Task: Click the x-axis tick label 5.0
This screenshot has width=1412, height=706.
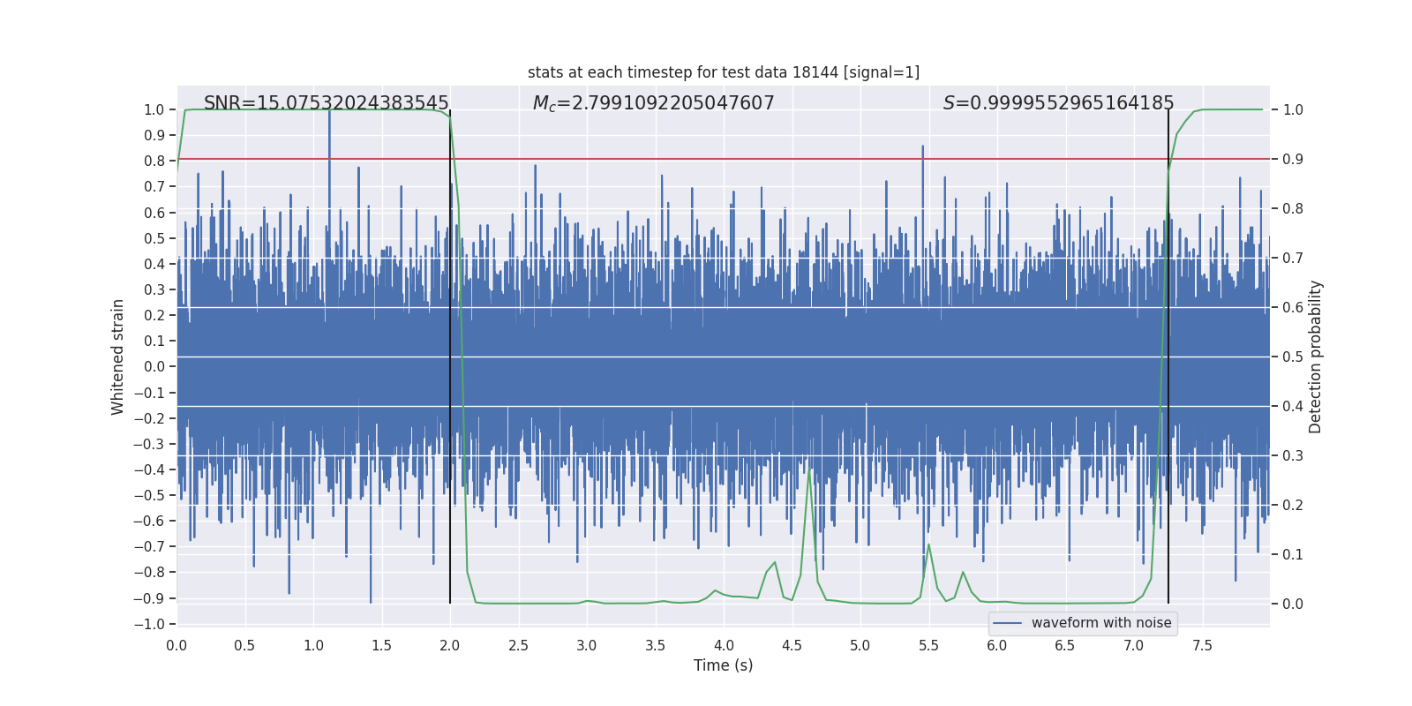Action: click(860, 646)
